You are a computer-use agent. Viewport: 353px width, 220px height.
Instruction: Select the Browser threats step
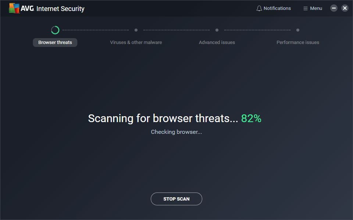(x=55, y=43)
